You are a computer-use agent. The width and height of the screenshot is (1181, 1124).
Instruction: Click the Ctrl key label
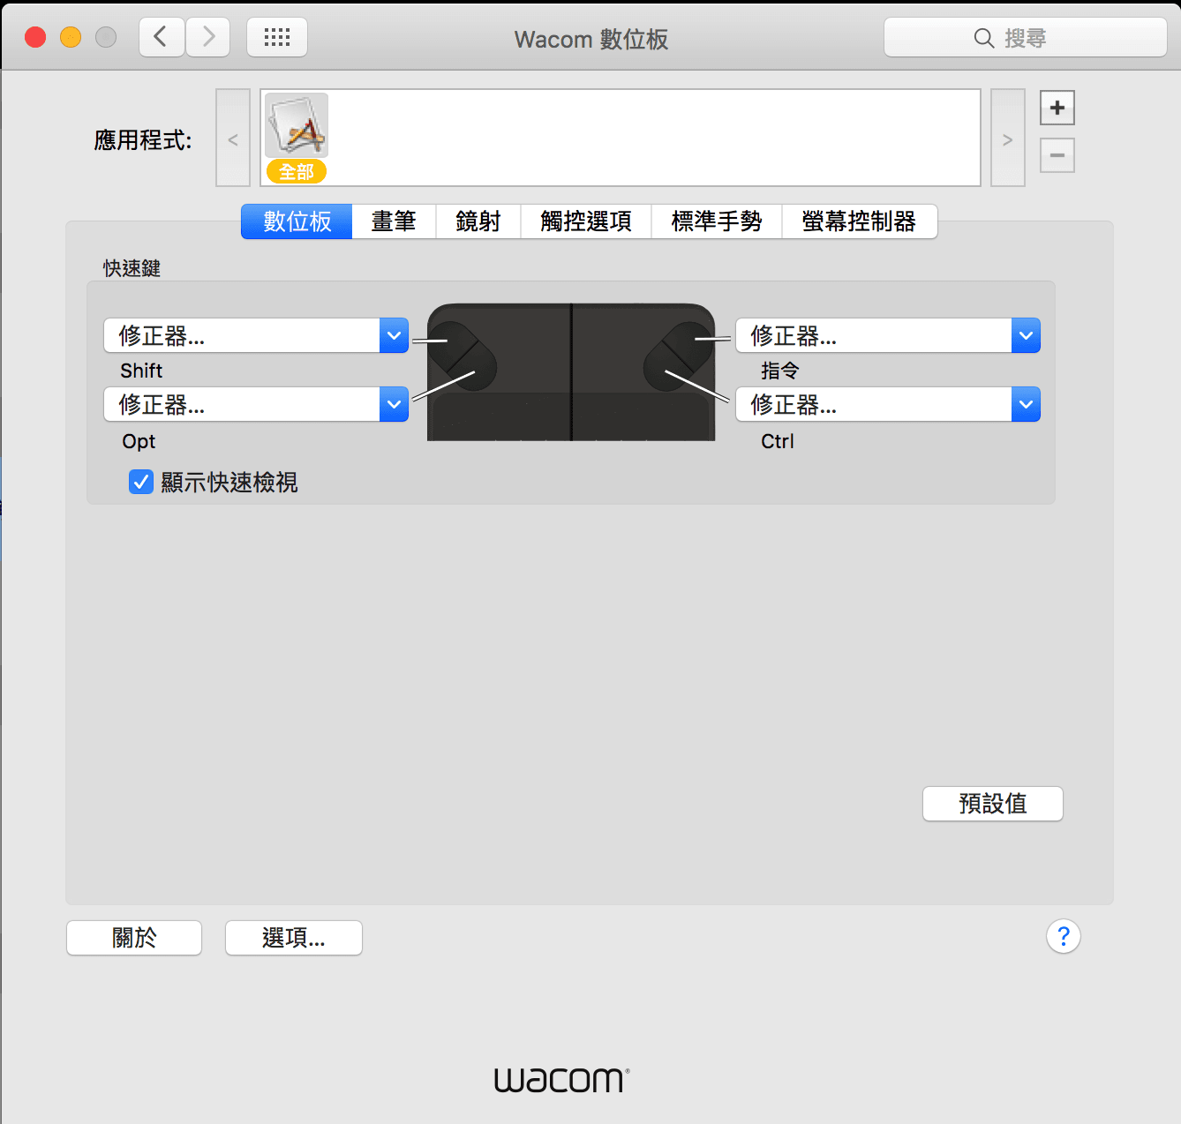[x=778, y=441]
